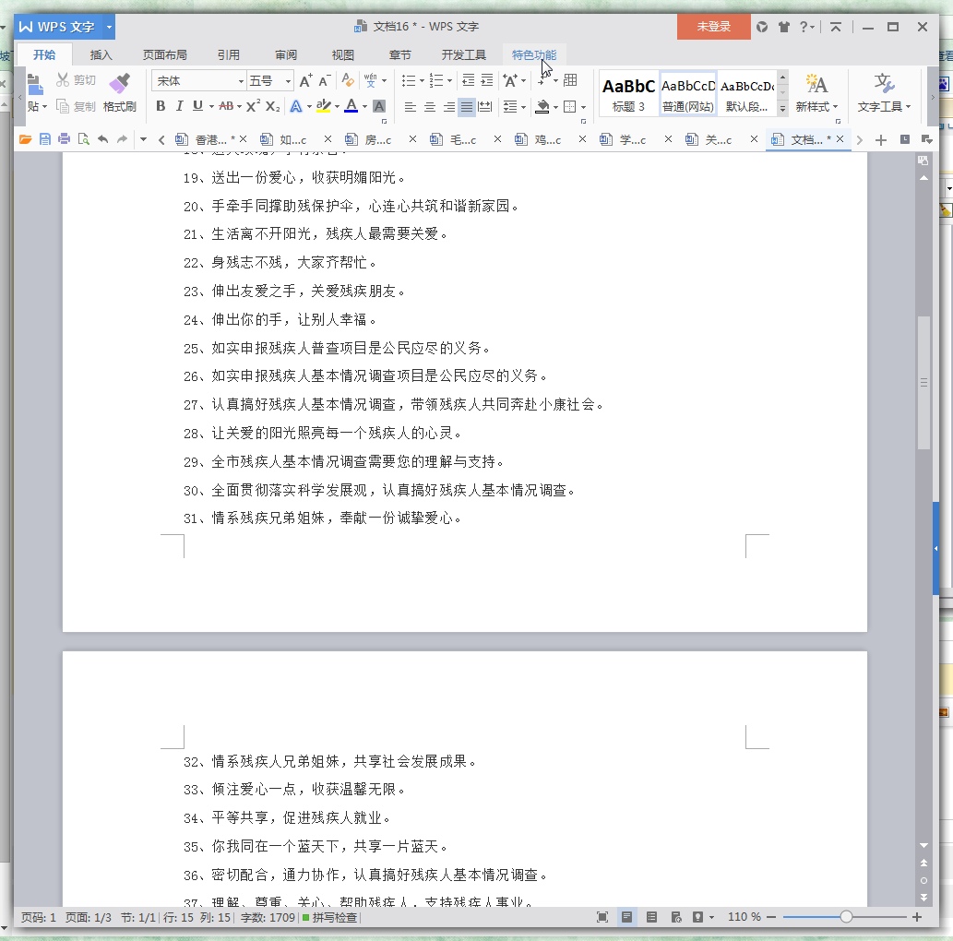Close the 毛...c document tab
The image size is (953, 941).
[x=497, y=139]
